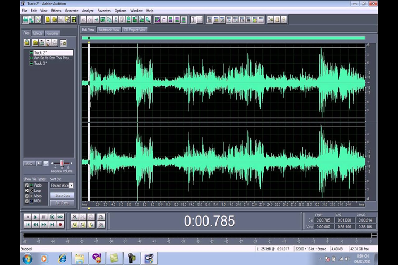Click the Undo arrow in toolbar
The width and height of the screenshot is (398, 265).
83,20
